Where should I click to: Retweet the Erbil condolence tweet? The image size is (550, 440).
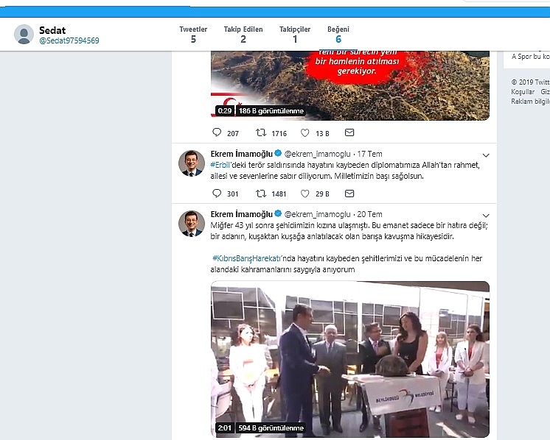point(261,194)
